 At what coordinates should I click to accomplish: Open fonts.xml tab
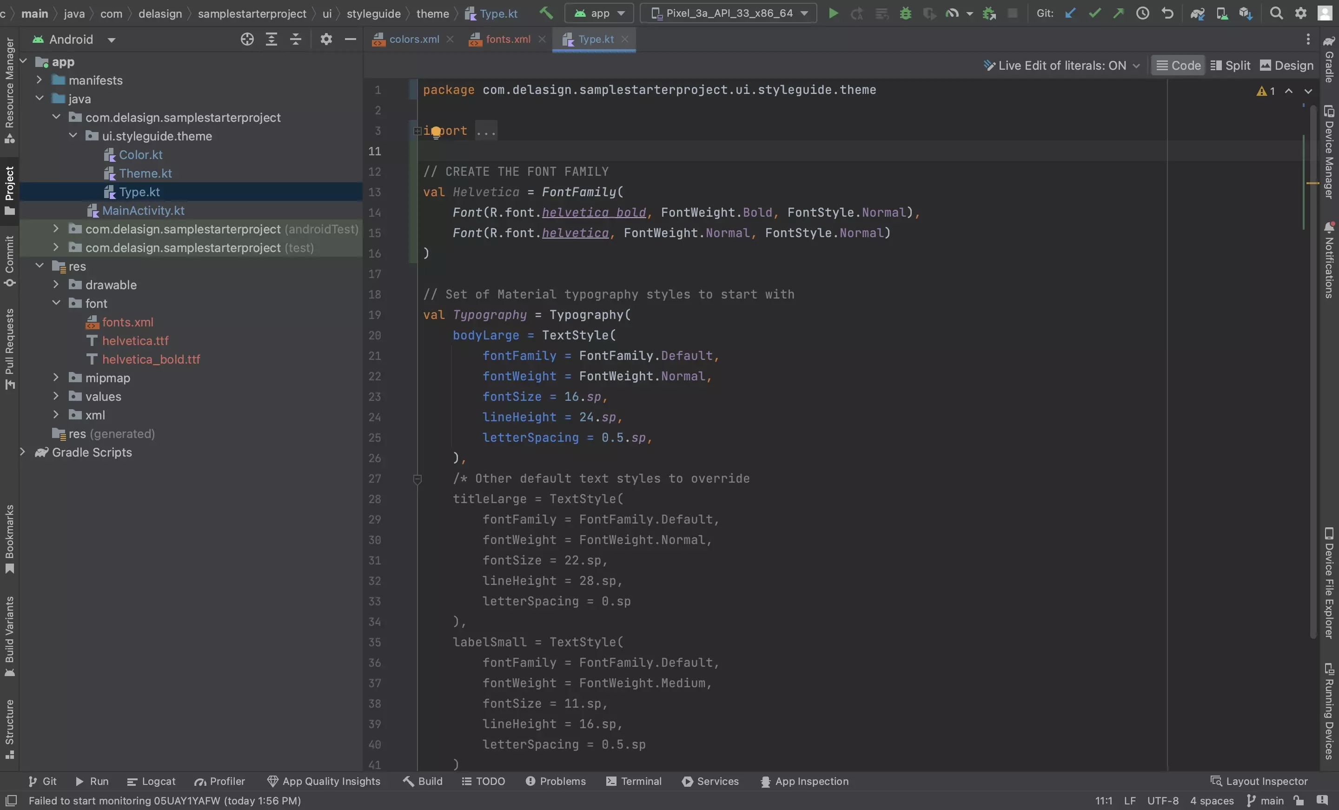point(508,39)
